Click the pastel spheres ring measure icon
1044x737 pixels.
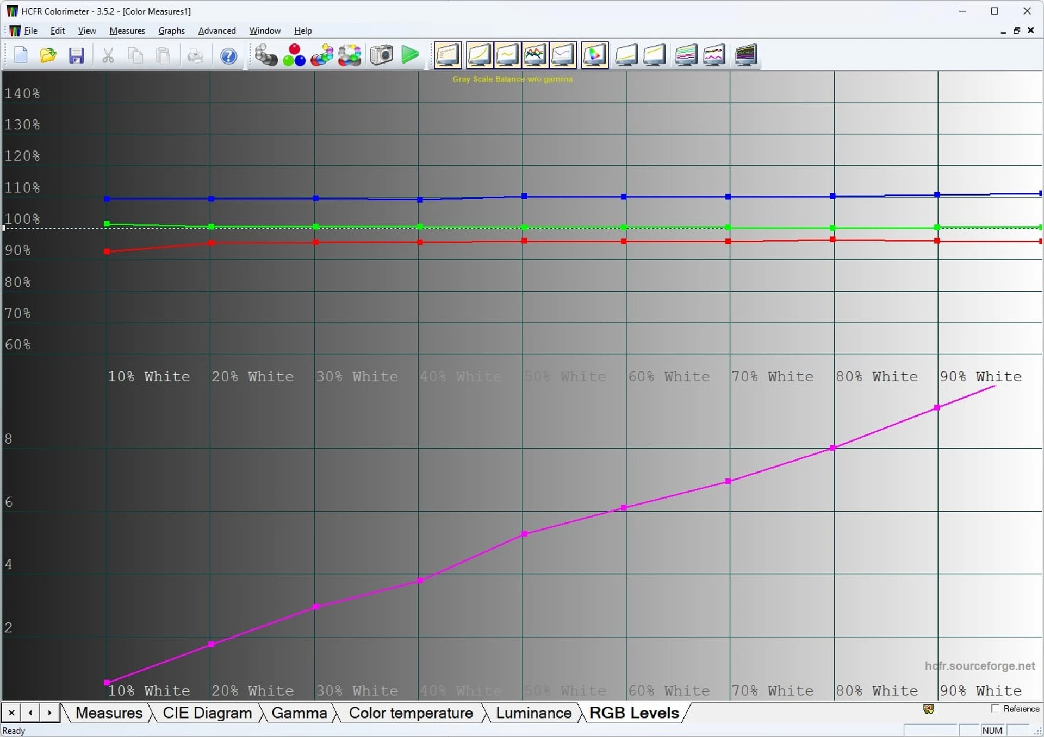pyautogui.click(x=350, y=55)
